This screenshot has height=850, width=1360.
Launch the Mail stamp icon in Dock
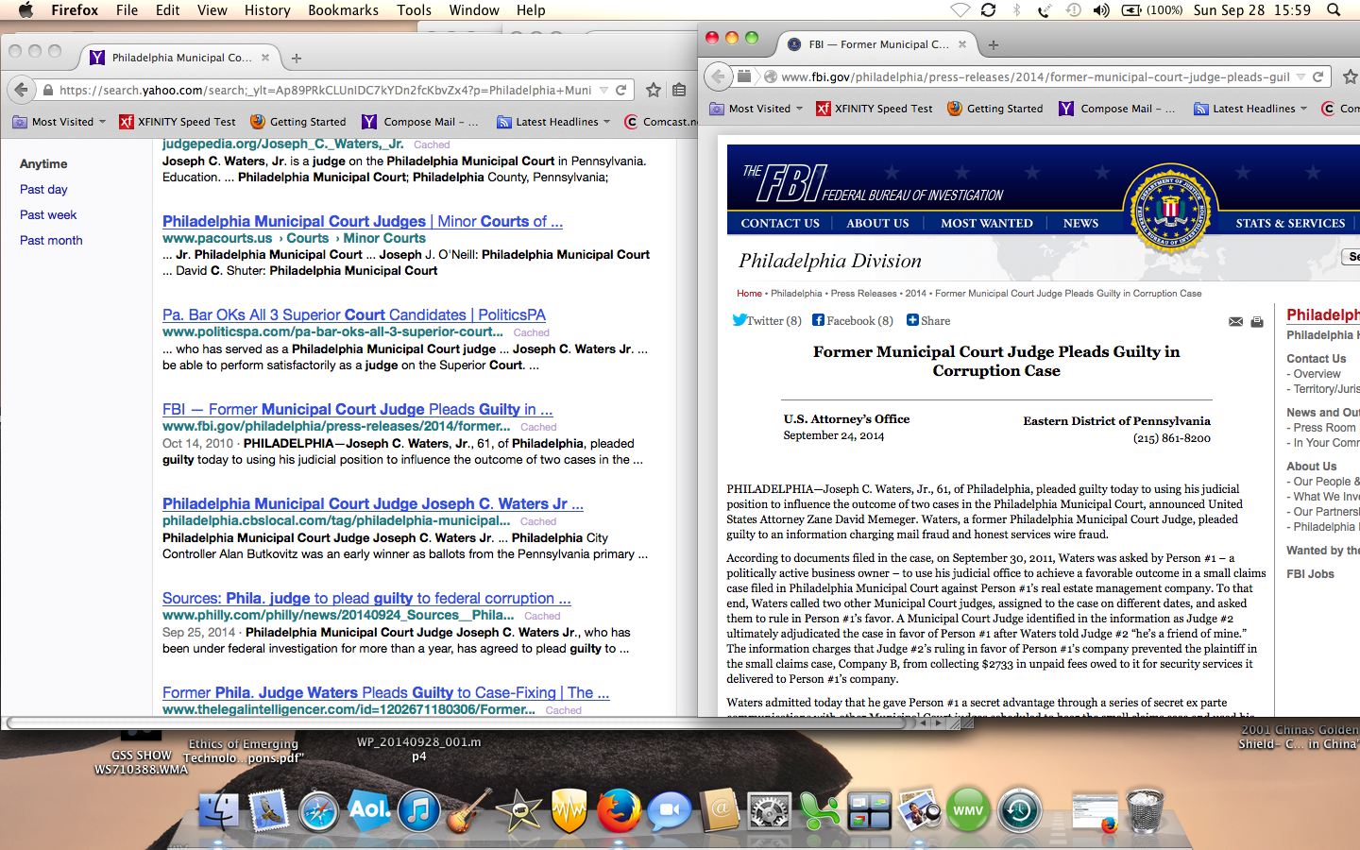click(269, 811)
